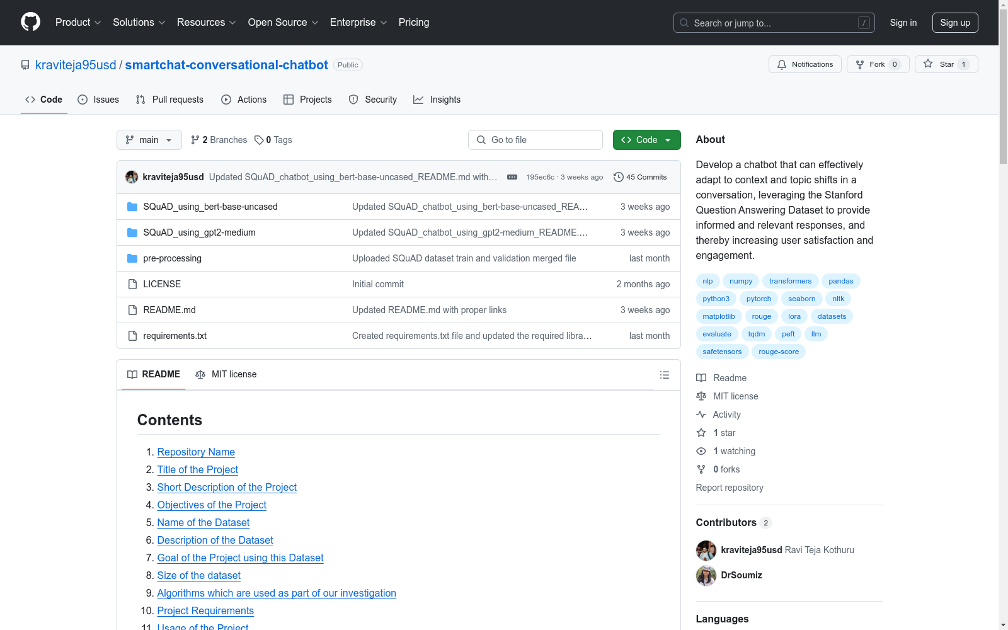Click the repository icon before owner name

click(25, 65)
